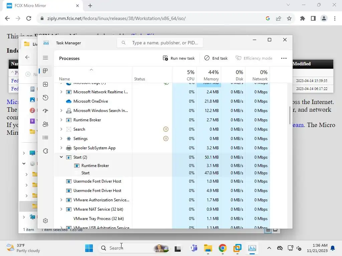Open VMware Workstation taskbar icon
Image resolution: width=342 pixels, height=256 pixels.
(237, 248)
